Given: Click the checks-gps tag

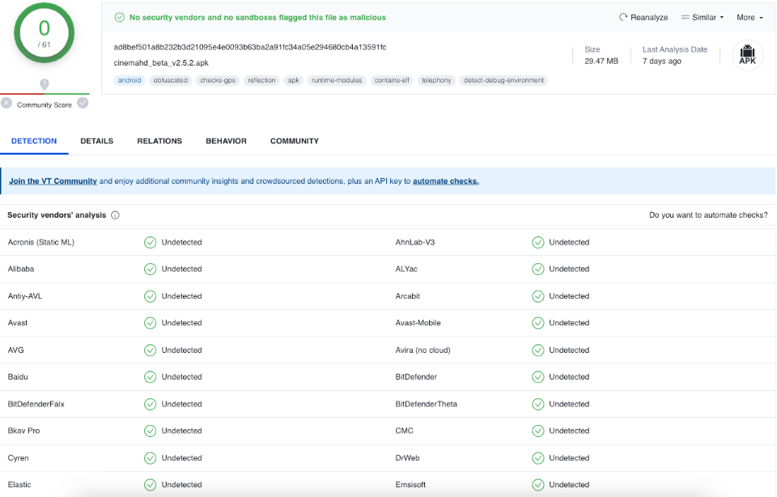Looking at the screenshot, I should point(218,80).
